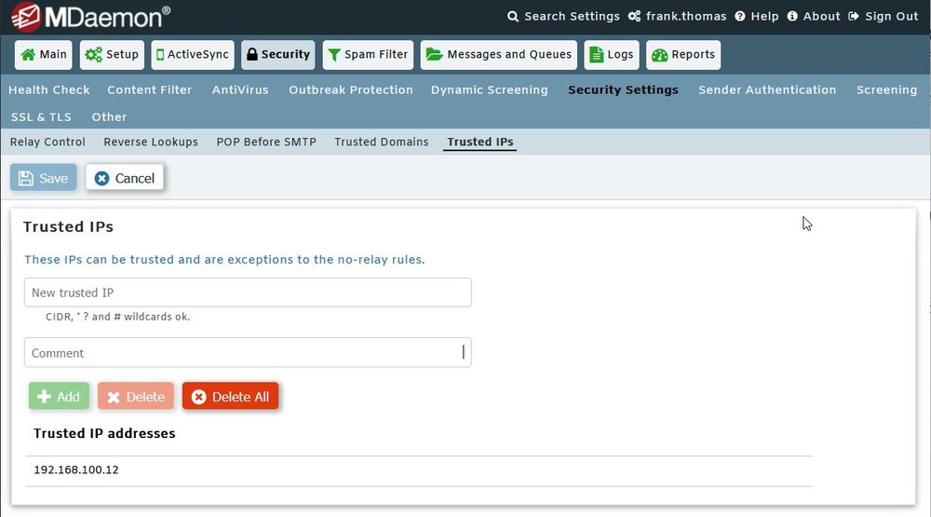The image size is (931, 517).
Task: Click the gauge icon on Reports
Action: (x=660, y=55)
